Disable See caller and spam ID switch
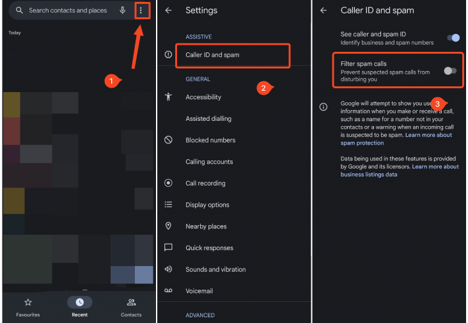The height and width of the screenshot is (323, 468). (x=453, y=38)
